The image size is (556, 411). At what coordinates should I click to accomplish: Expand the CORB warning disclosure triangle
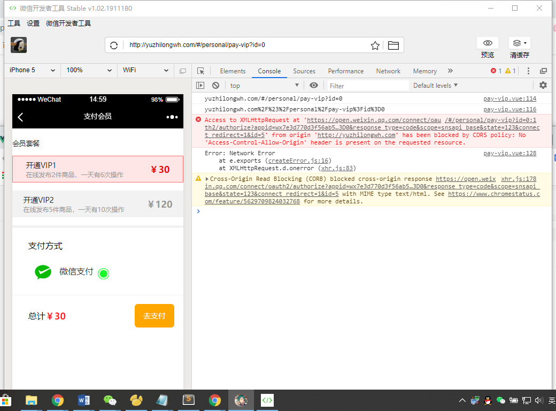pyautogui.click(x=207, y=179)
